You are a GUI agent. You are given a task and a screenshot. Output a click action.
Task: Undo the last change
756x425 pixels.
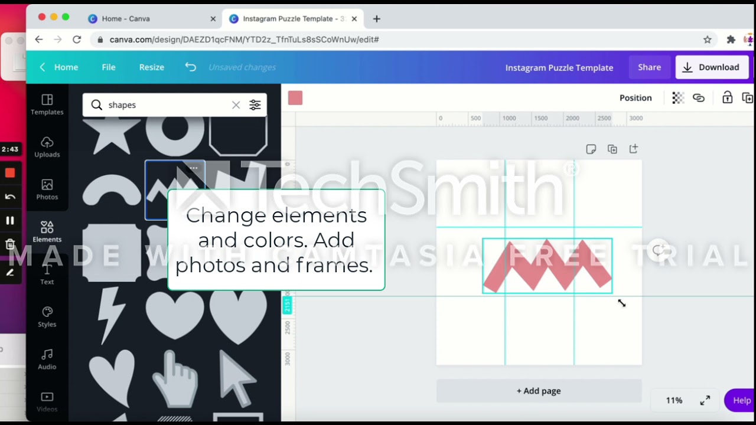(x=190, y=67)
